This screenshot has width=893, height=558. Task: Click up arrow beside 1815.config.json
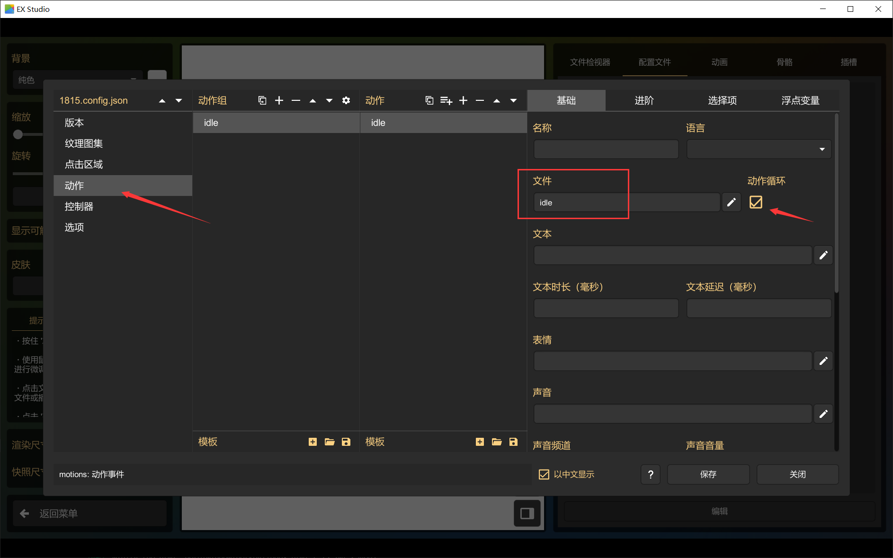162,100
